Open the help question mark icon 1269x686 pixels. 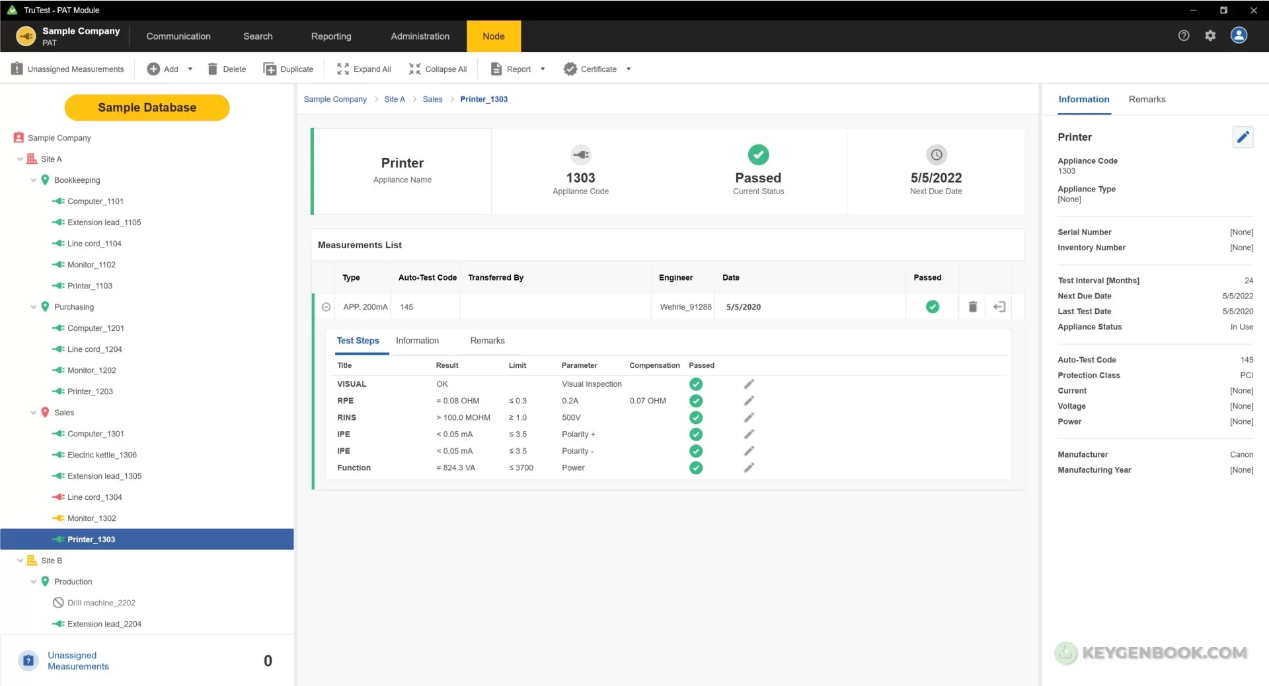(1184, 36)
